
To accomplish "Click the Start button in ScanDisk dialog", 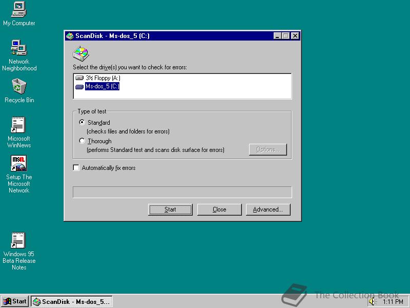I will click(170, 209).
